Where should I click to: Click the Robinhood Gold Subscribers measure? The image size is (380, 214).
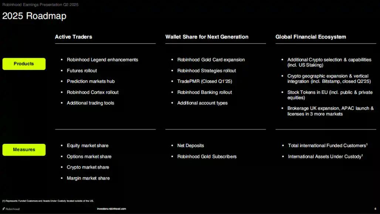(207, 156)
